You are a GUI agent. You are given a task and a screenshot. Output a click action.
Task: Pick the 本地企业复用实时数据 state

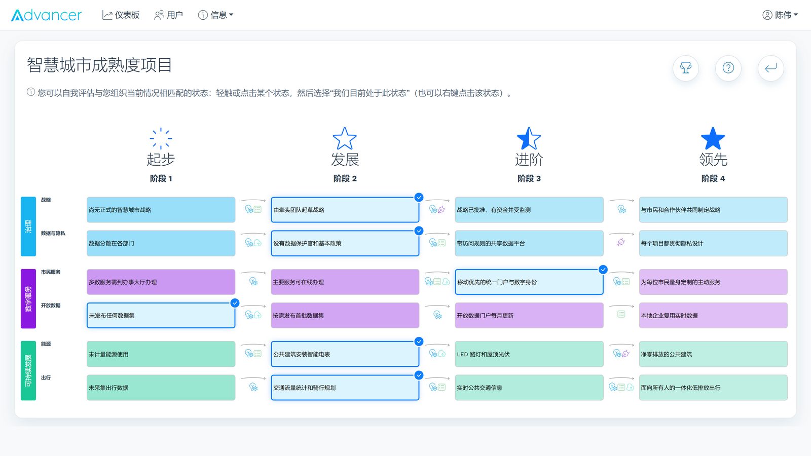pos(713,315)
